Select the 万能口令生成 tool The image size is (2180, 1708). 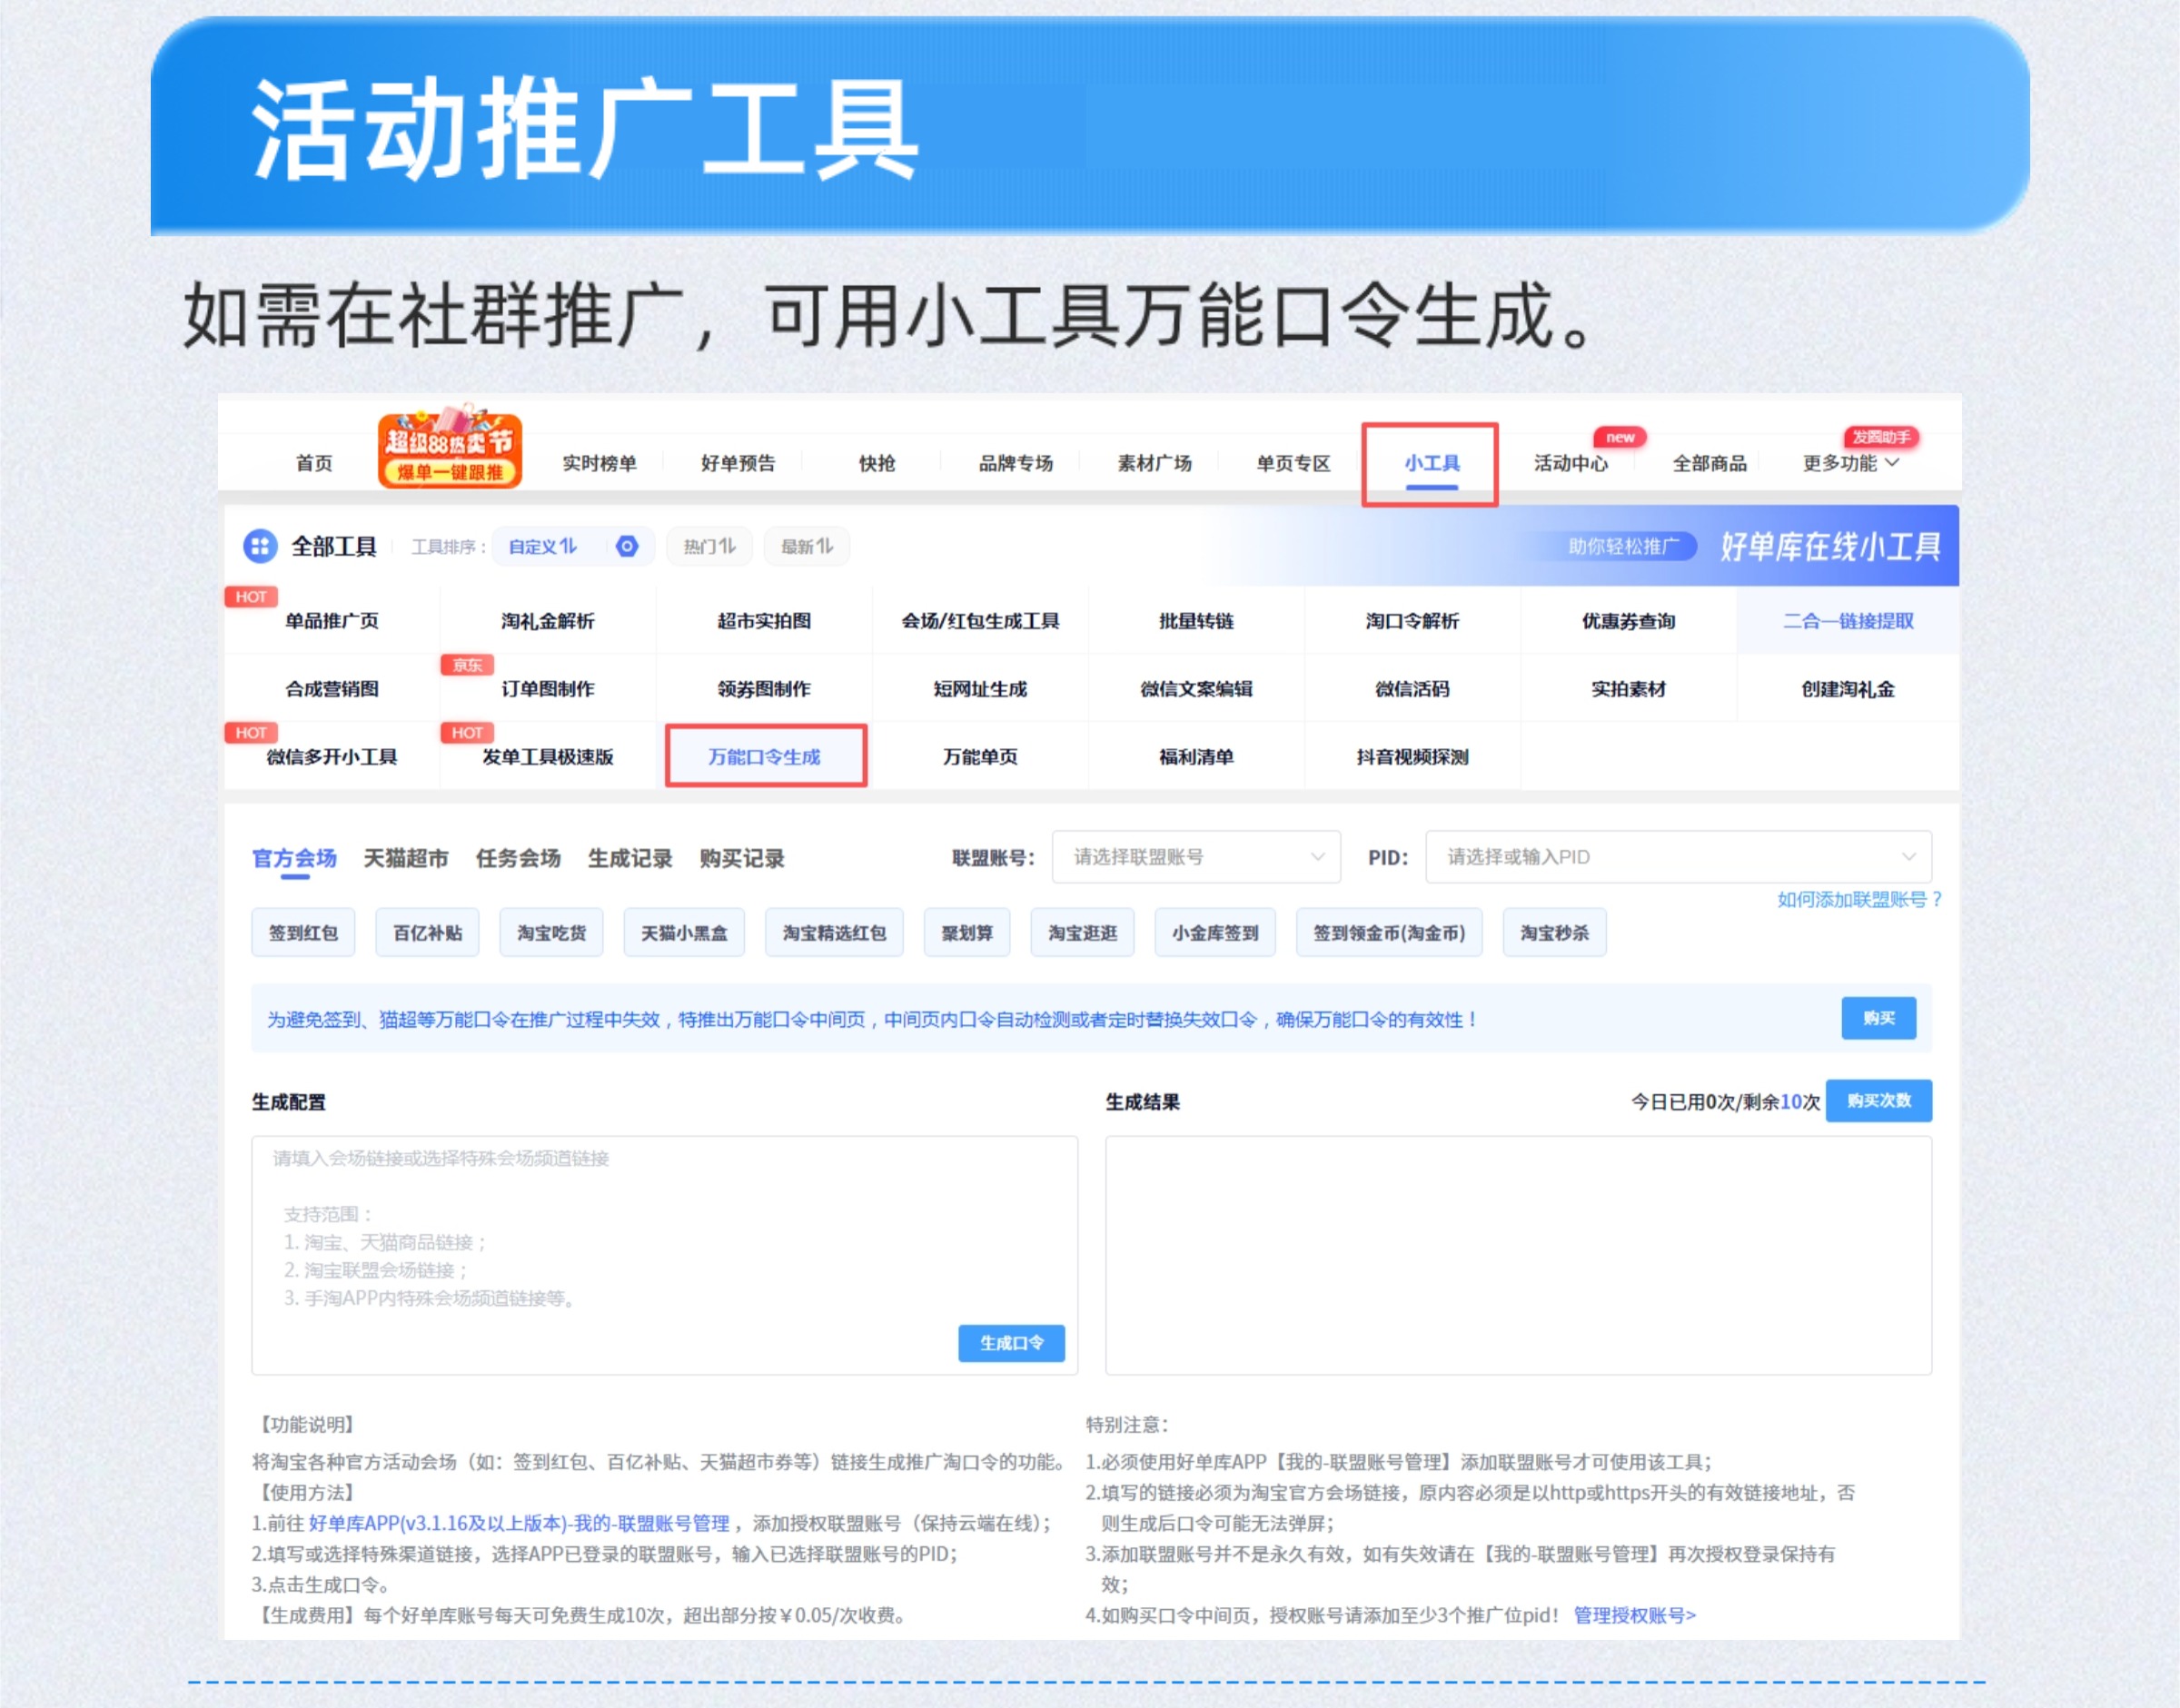pos(766,757)
